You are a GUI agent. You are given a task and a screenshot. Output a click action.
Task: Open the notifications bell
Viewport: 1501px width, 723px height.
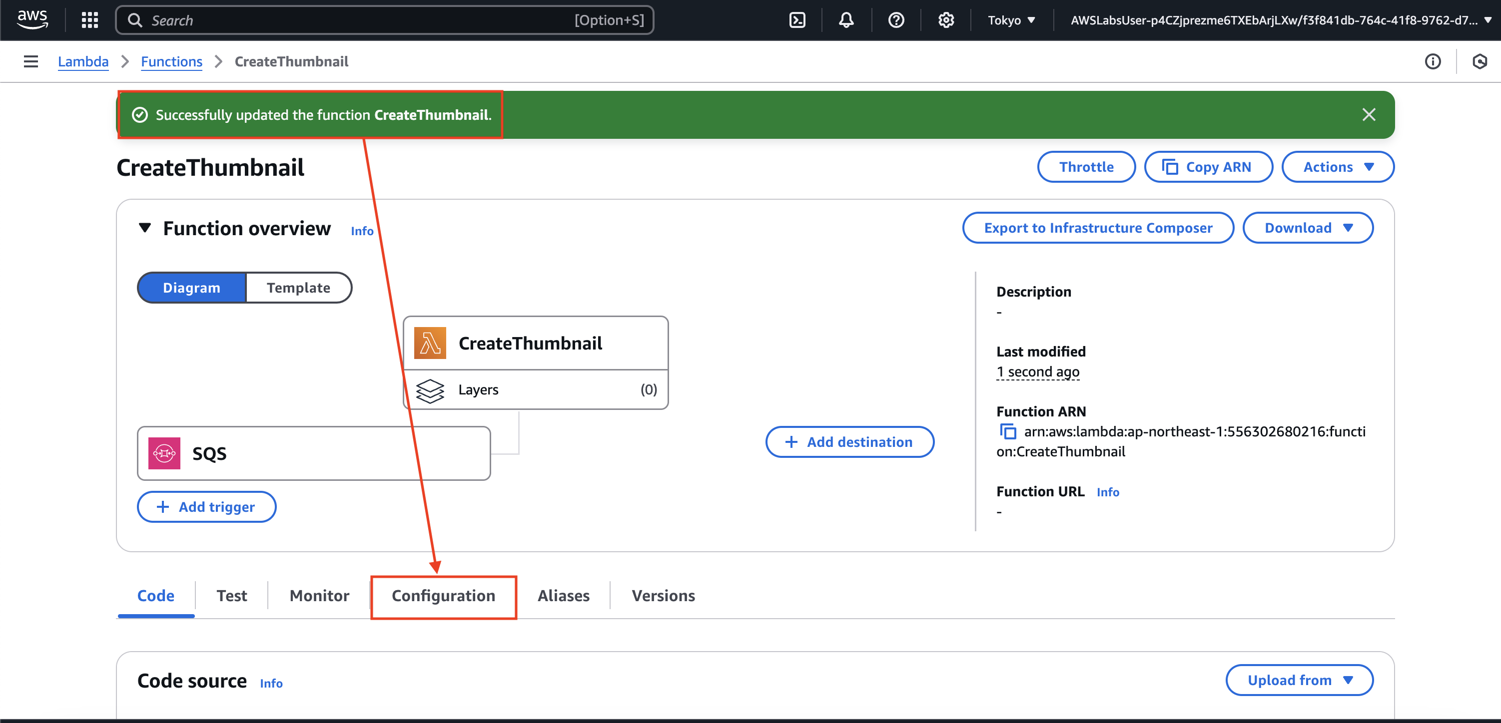(846, 20)
